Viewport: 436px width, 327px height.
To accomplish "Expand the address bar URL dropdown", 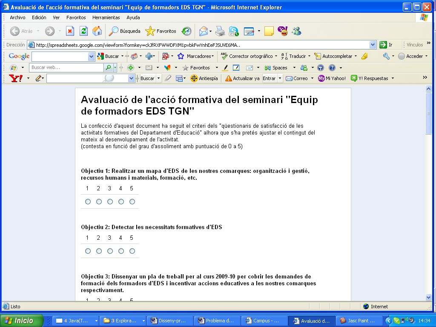I will (373, 45).
